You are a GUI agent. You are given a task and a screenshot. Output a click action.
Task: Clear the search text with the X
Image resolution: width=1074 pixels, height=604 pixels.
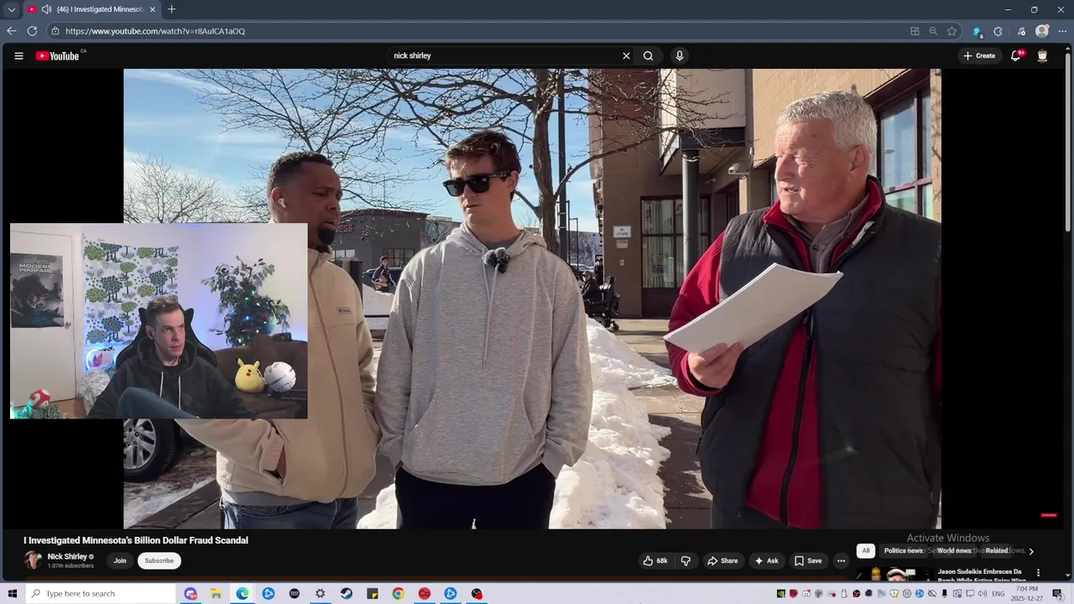pyautogui.click(x=626, y=56)
